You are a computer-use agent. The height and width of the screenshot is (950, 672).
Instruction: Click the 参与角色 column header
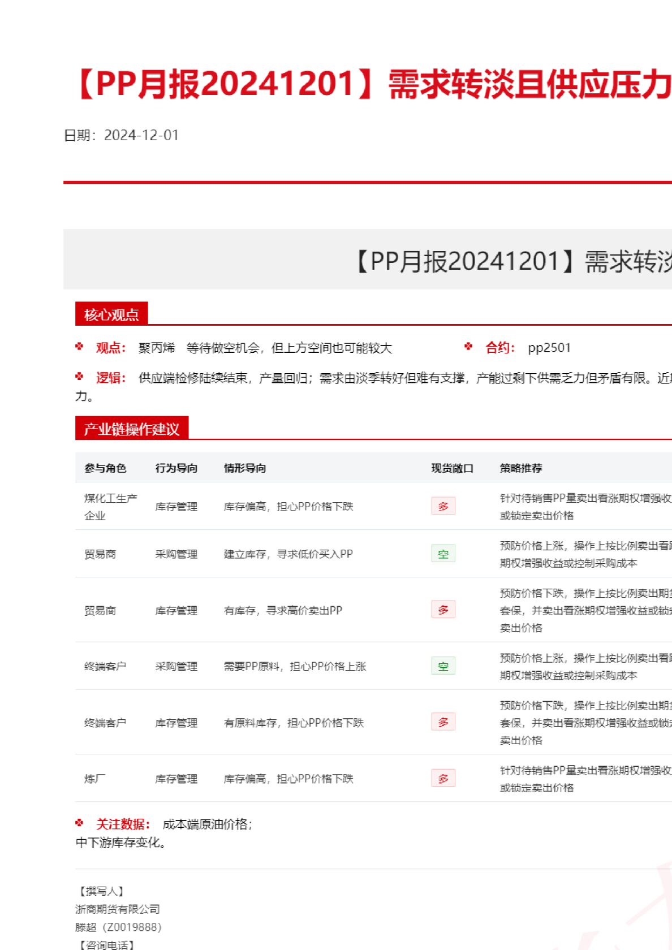coord(105,468)
